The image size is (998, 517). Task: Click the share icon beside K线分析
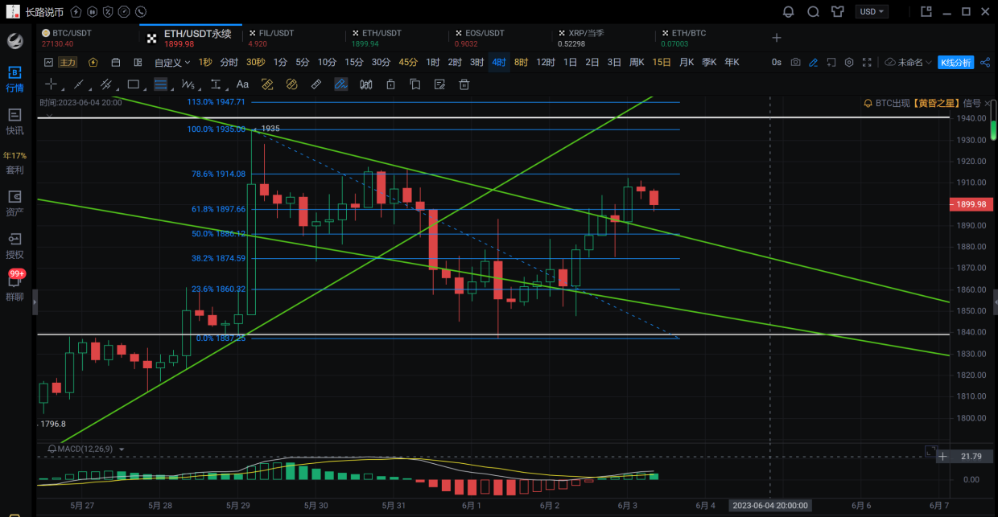[986, 63]
